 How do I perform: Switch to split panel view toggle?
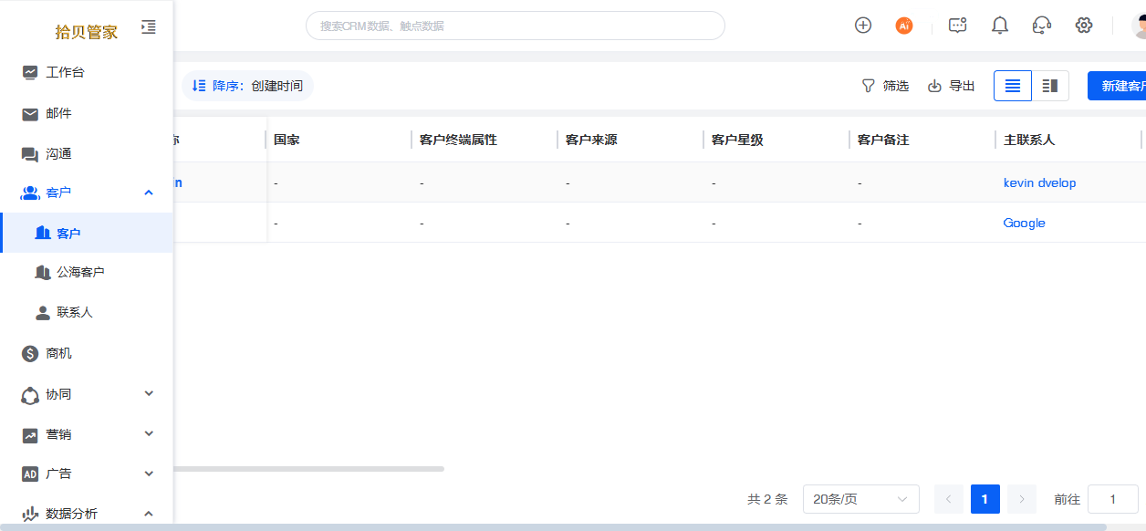(1050, 86)
